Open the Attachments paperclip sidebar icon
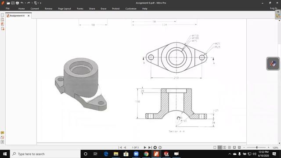The image size is (281, 158). click(x=2, y=137)
